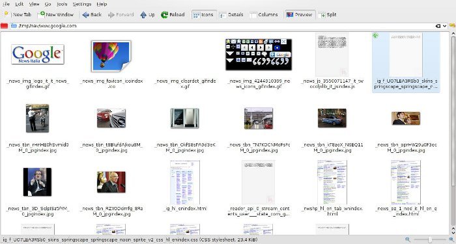The width and height of the screenshot is (456, 244).
Task: Toggle the Split view
Action: tap(328, 14)
